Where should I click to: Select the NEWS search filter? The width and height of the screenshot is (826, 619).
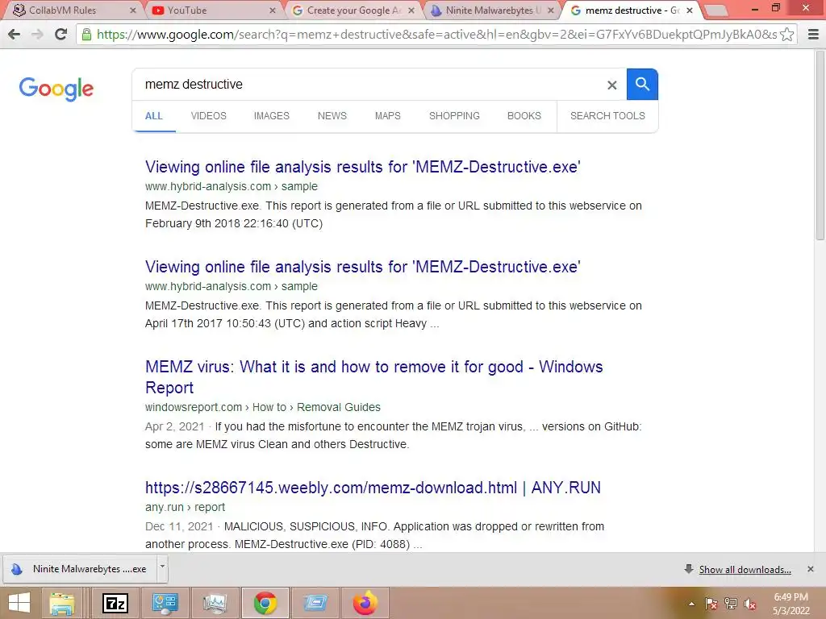point(332,116)
